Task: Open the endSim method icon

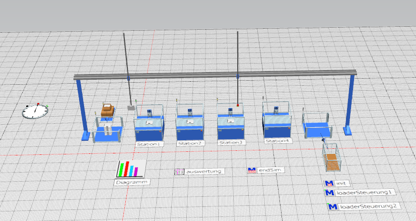Action: point(252,171)
